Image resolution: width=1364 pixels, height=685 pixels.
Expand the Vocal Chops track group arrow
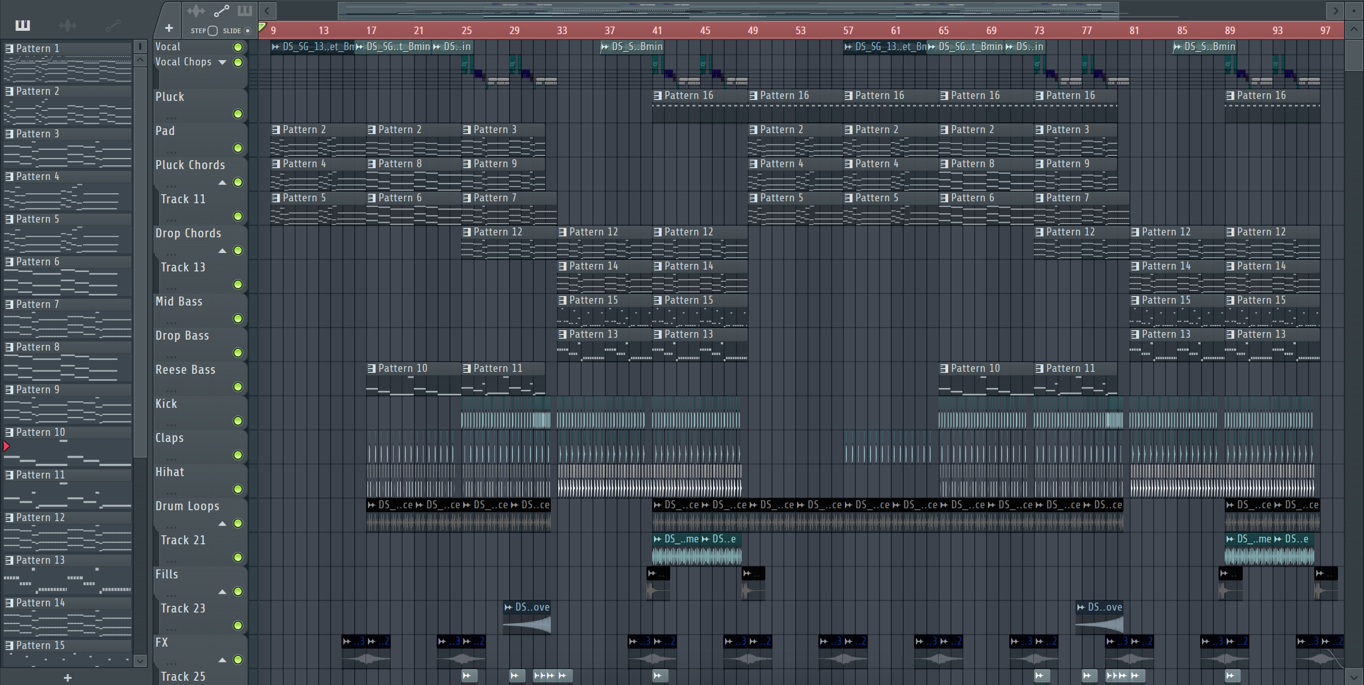(x=223, y=63)
